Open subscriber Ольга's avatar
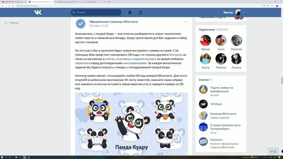Screen dimensions: 283x159 205,59
